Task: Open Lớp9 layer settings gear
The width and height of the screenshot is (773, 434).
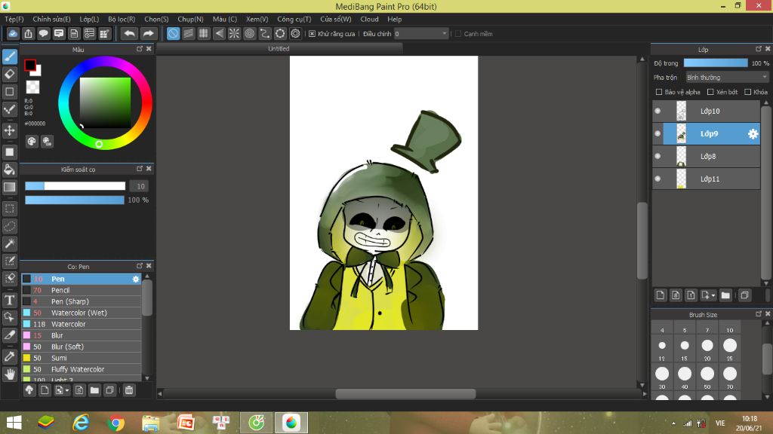Action: (x=753, y=134)
